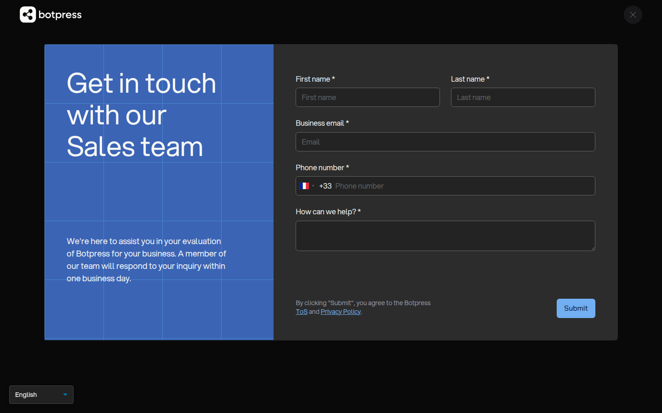
Task: Open the ToS link
Action: click(301, 312)
